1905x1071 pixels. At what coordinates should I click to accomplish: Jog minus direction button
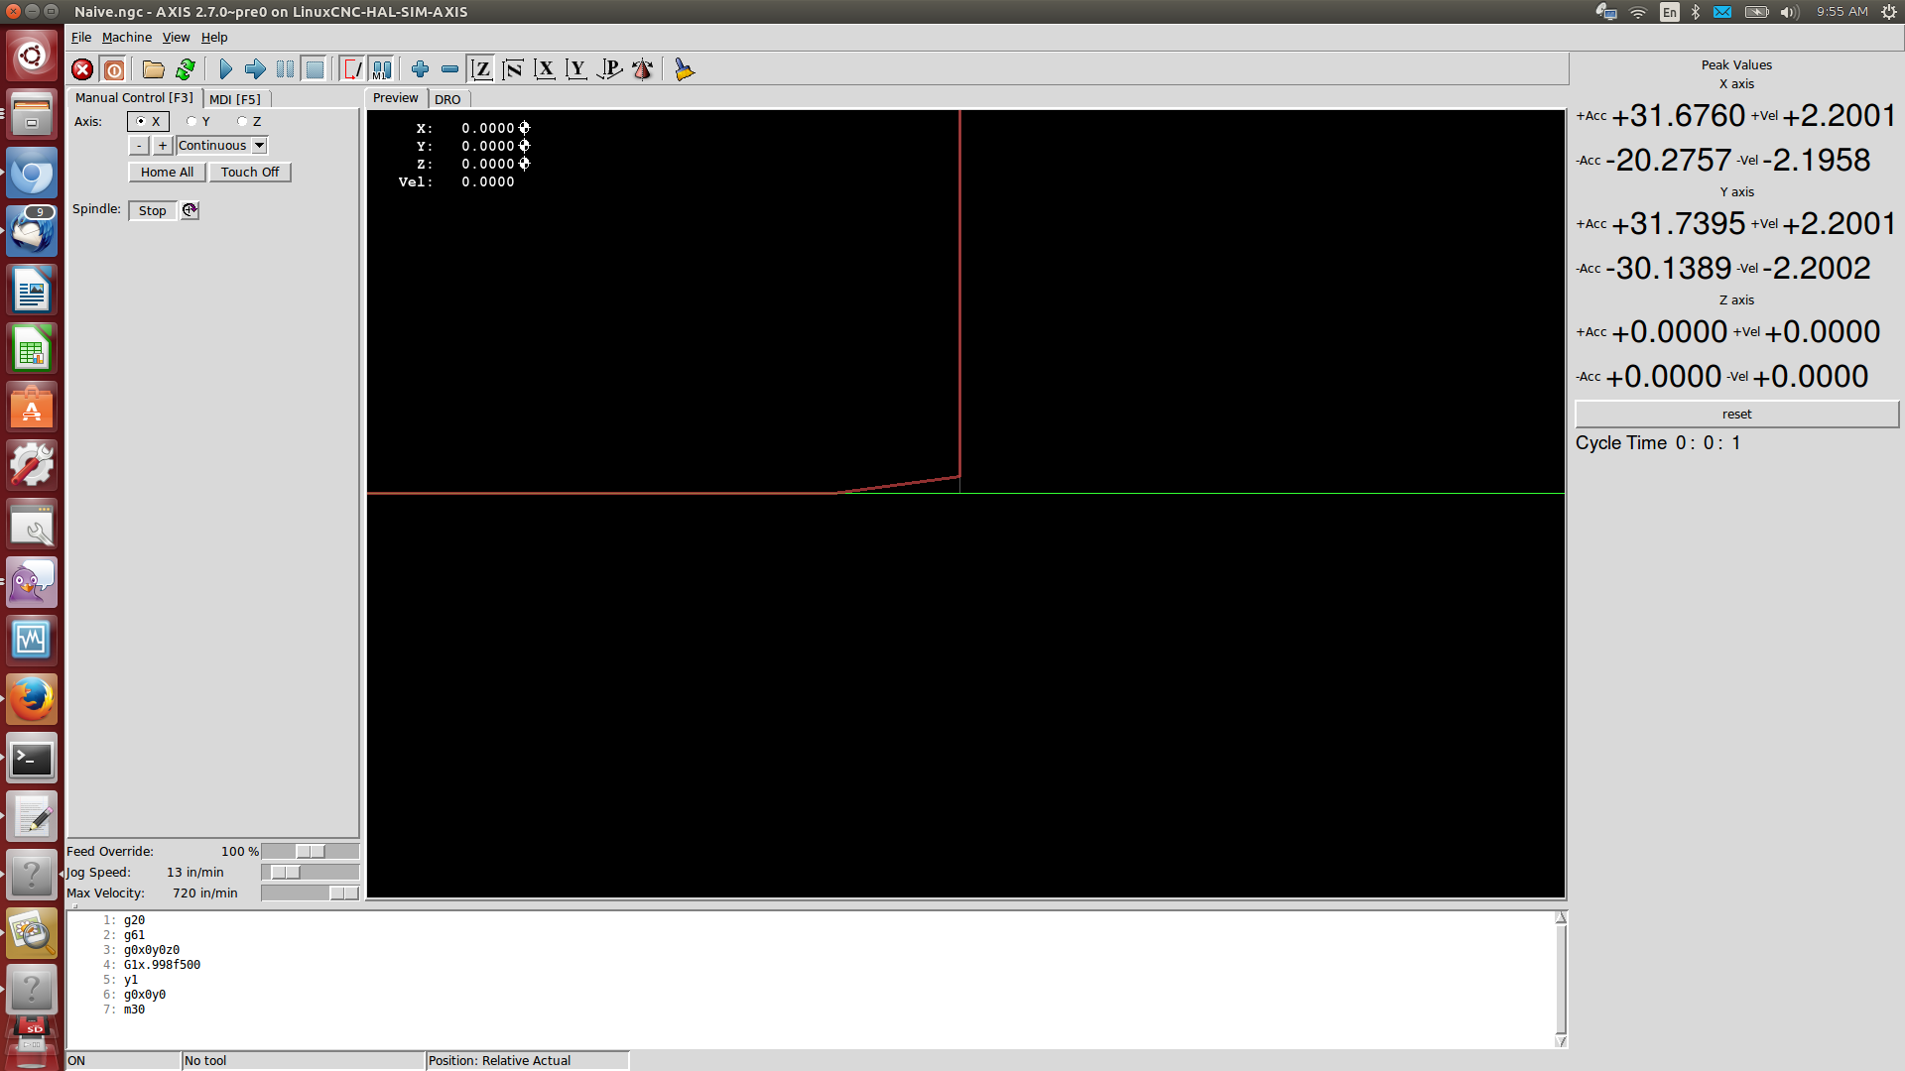(139, 146)
